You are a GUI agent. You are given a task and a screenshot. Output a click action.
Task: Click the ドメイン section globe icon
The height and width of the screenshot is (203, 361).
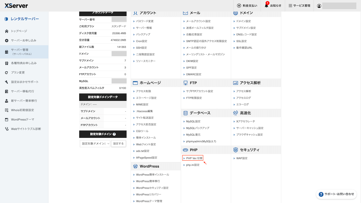click(x=235, y=13)
